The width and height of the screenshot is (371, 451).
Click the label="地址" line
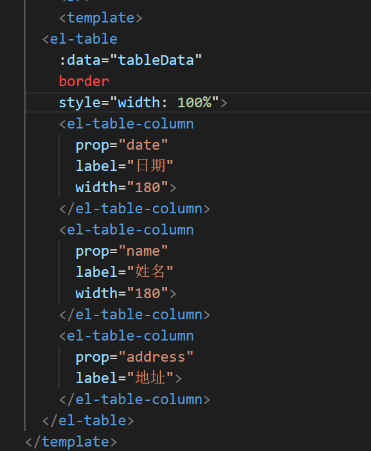(129, 378)
